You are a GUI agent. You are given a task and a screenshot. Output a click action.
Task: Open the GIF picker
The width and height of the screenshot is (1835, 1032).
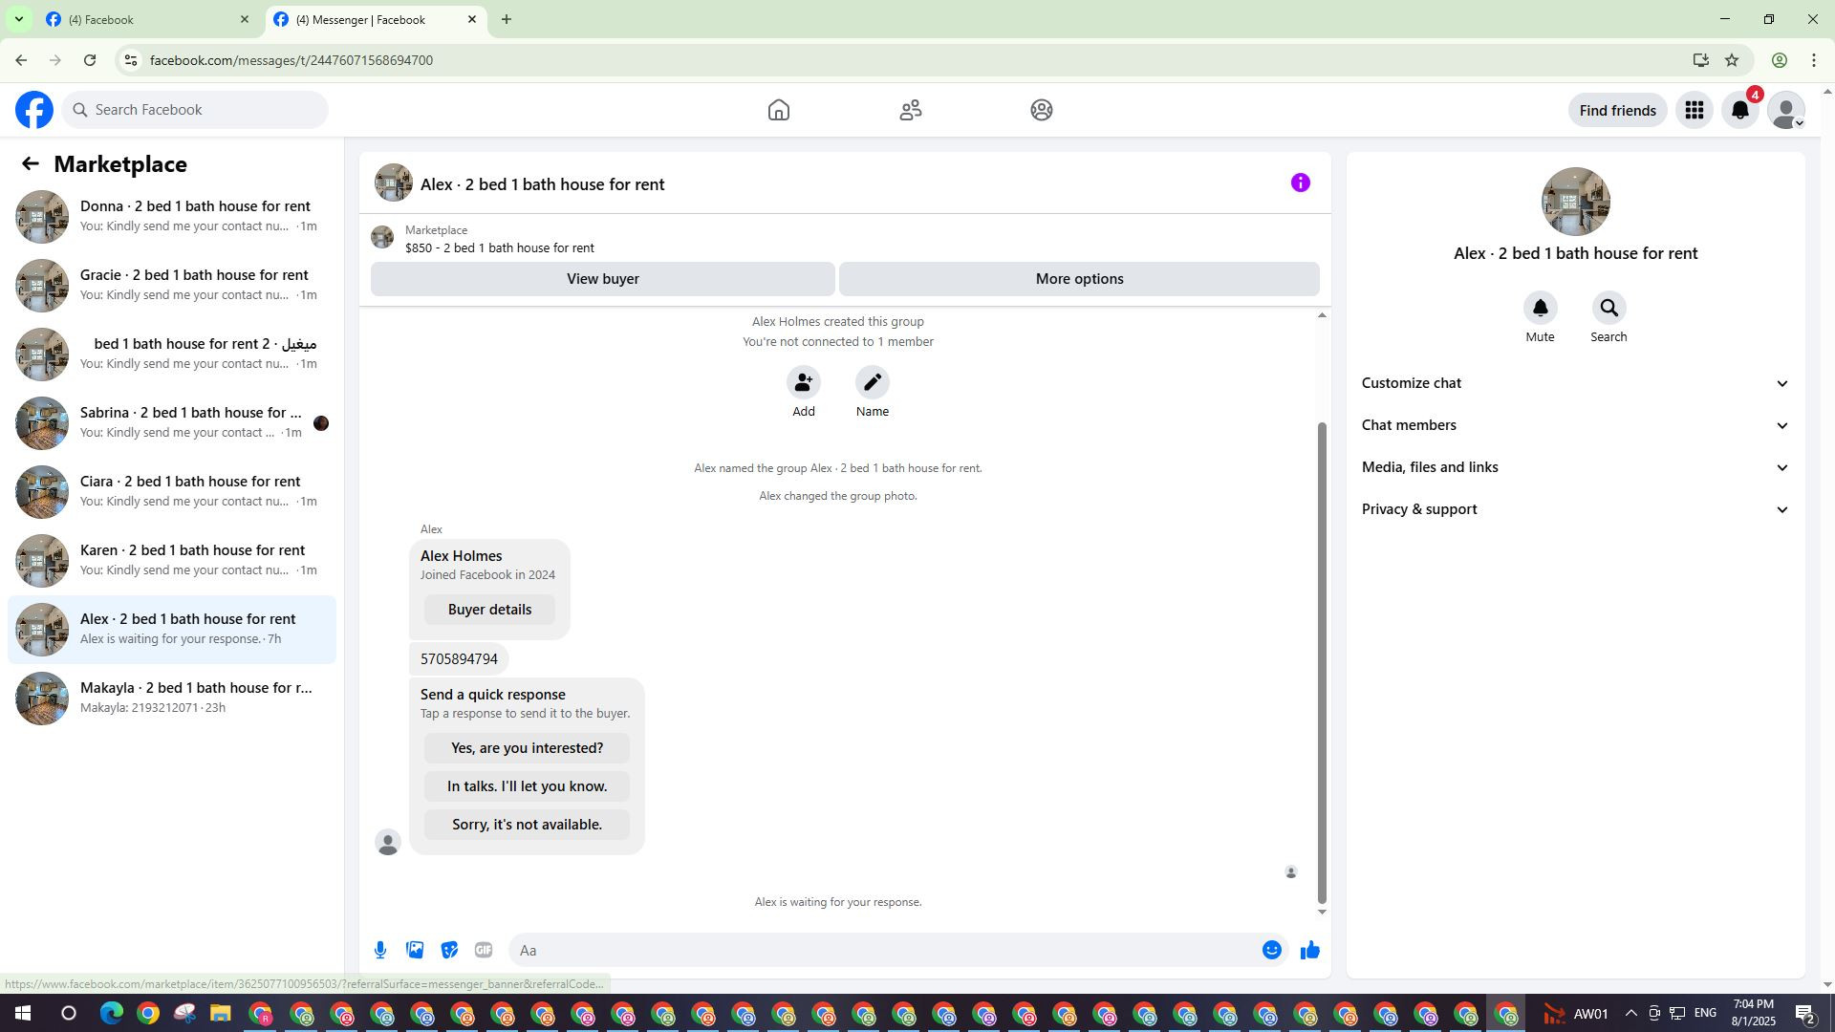tap(484, 950)
